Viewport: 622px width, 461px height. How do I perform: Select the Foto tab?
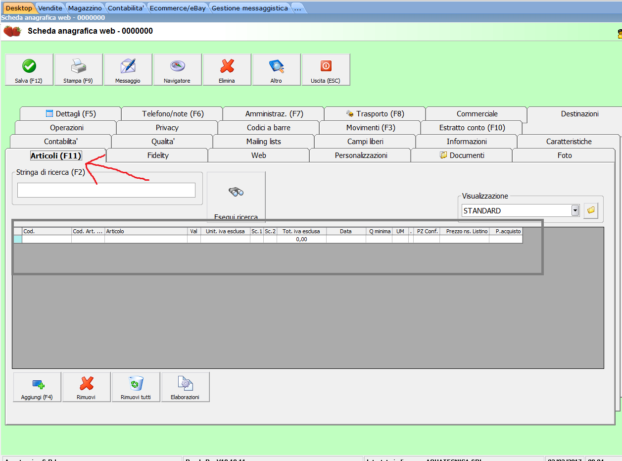[564, 155]
